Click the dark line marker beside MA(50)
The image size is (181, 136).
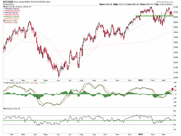point(4,13)
